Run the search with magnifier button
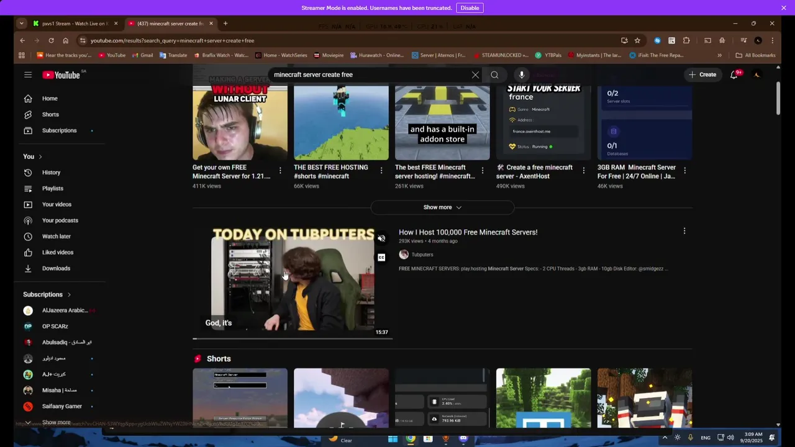Viewport: 795px width, 447px height. coord(494,74)
